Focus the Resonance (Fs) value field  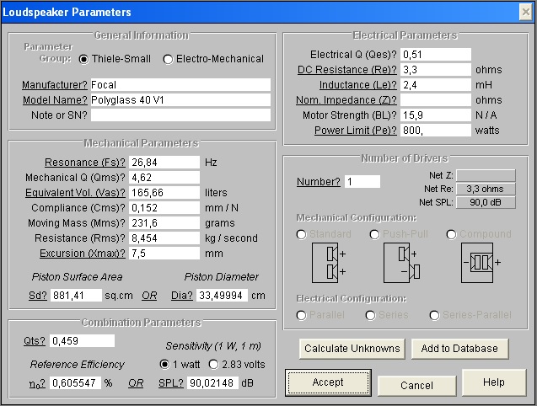(164, 162)
